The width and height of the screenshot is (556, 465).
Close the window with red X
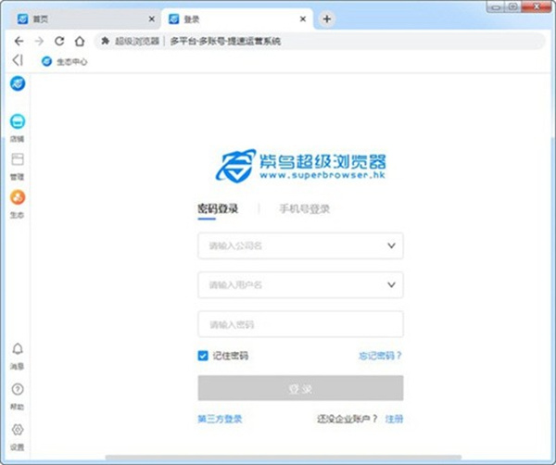point(537,6)
